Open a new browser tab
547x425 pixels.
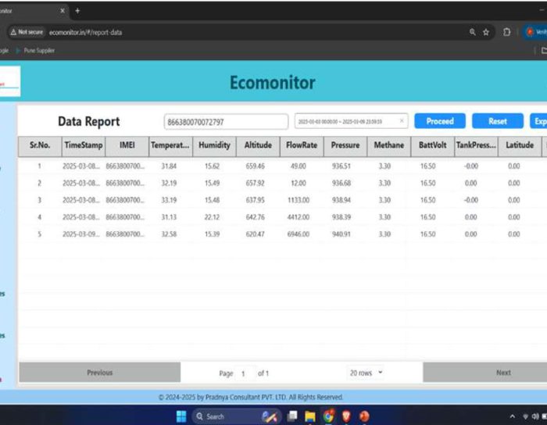coord(77,10)
